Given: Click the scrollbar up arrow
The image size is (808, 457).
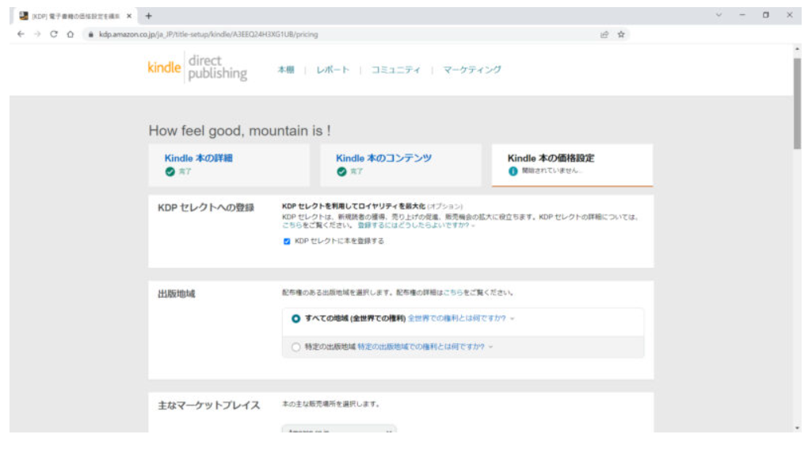Looking at the screenshot, I should pos(797,49).
